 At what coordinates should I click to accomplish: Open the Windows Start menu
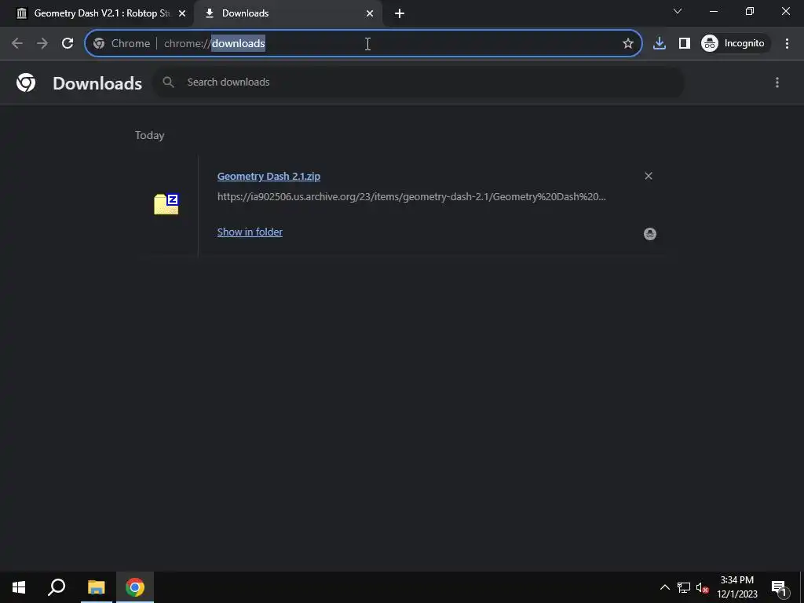coord(19,587)
